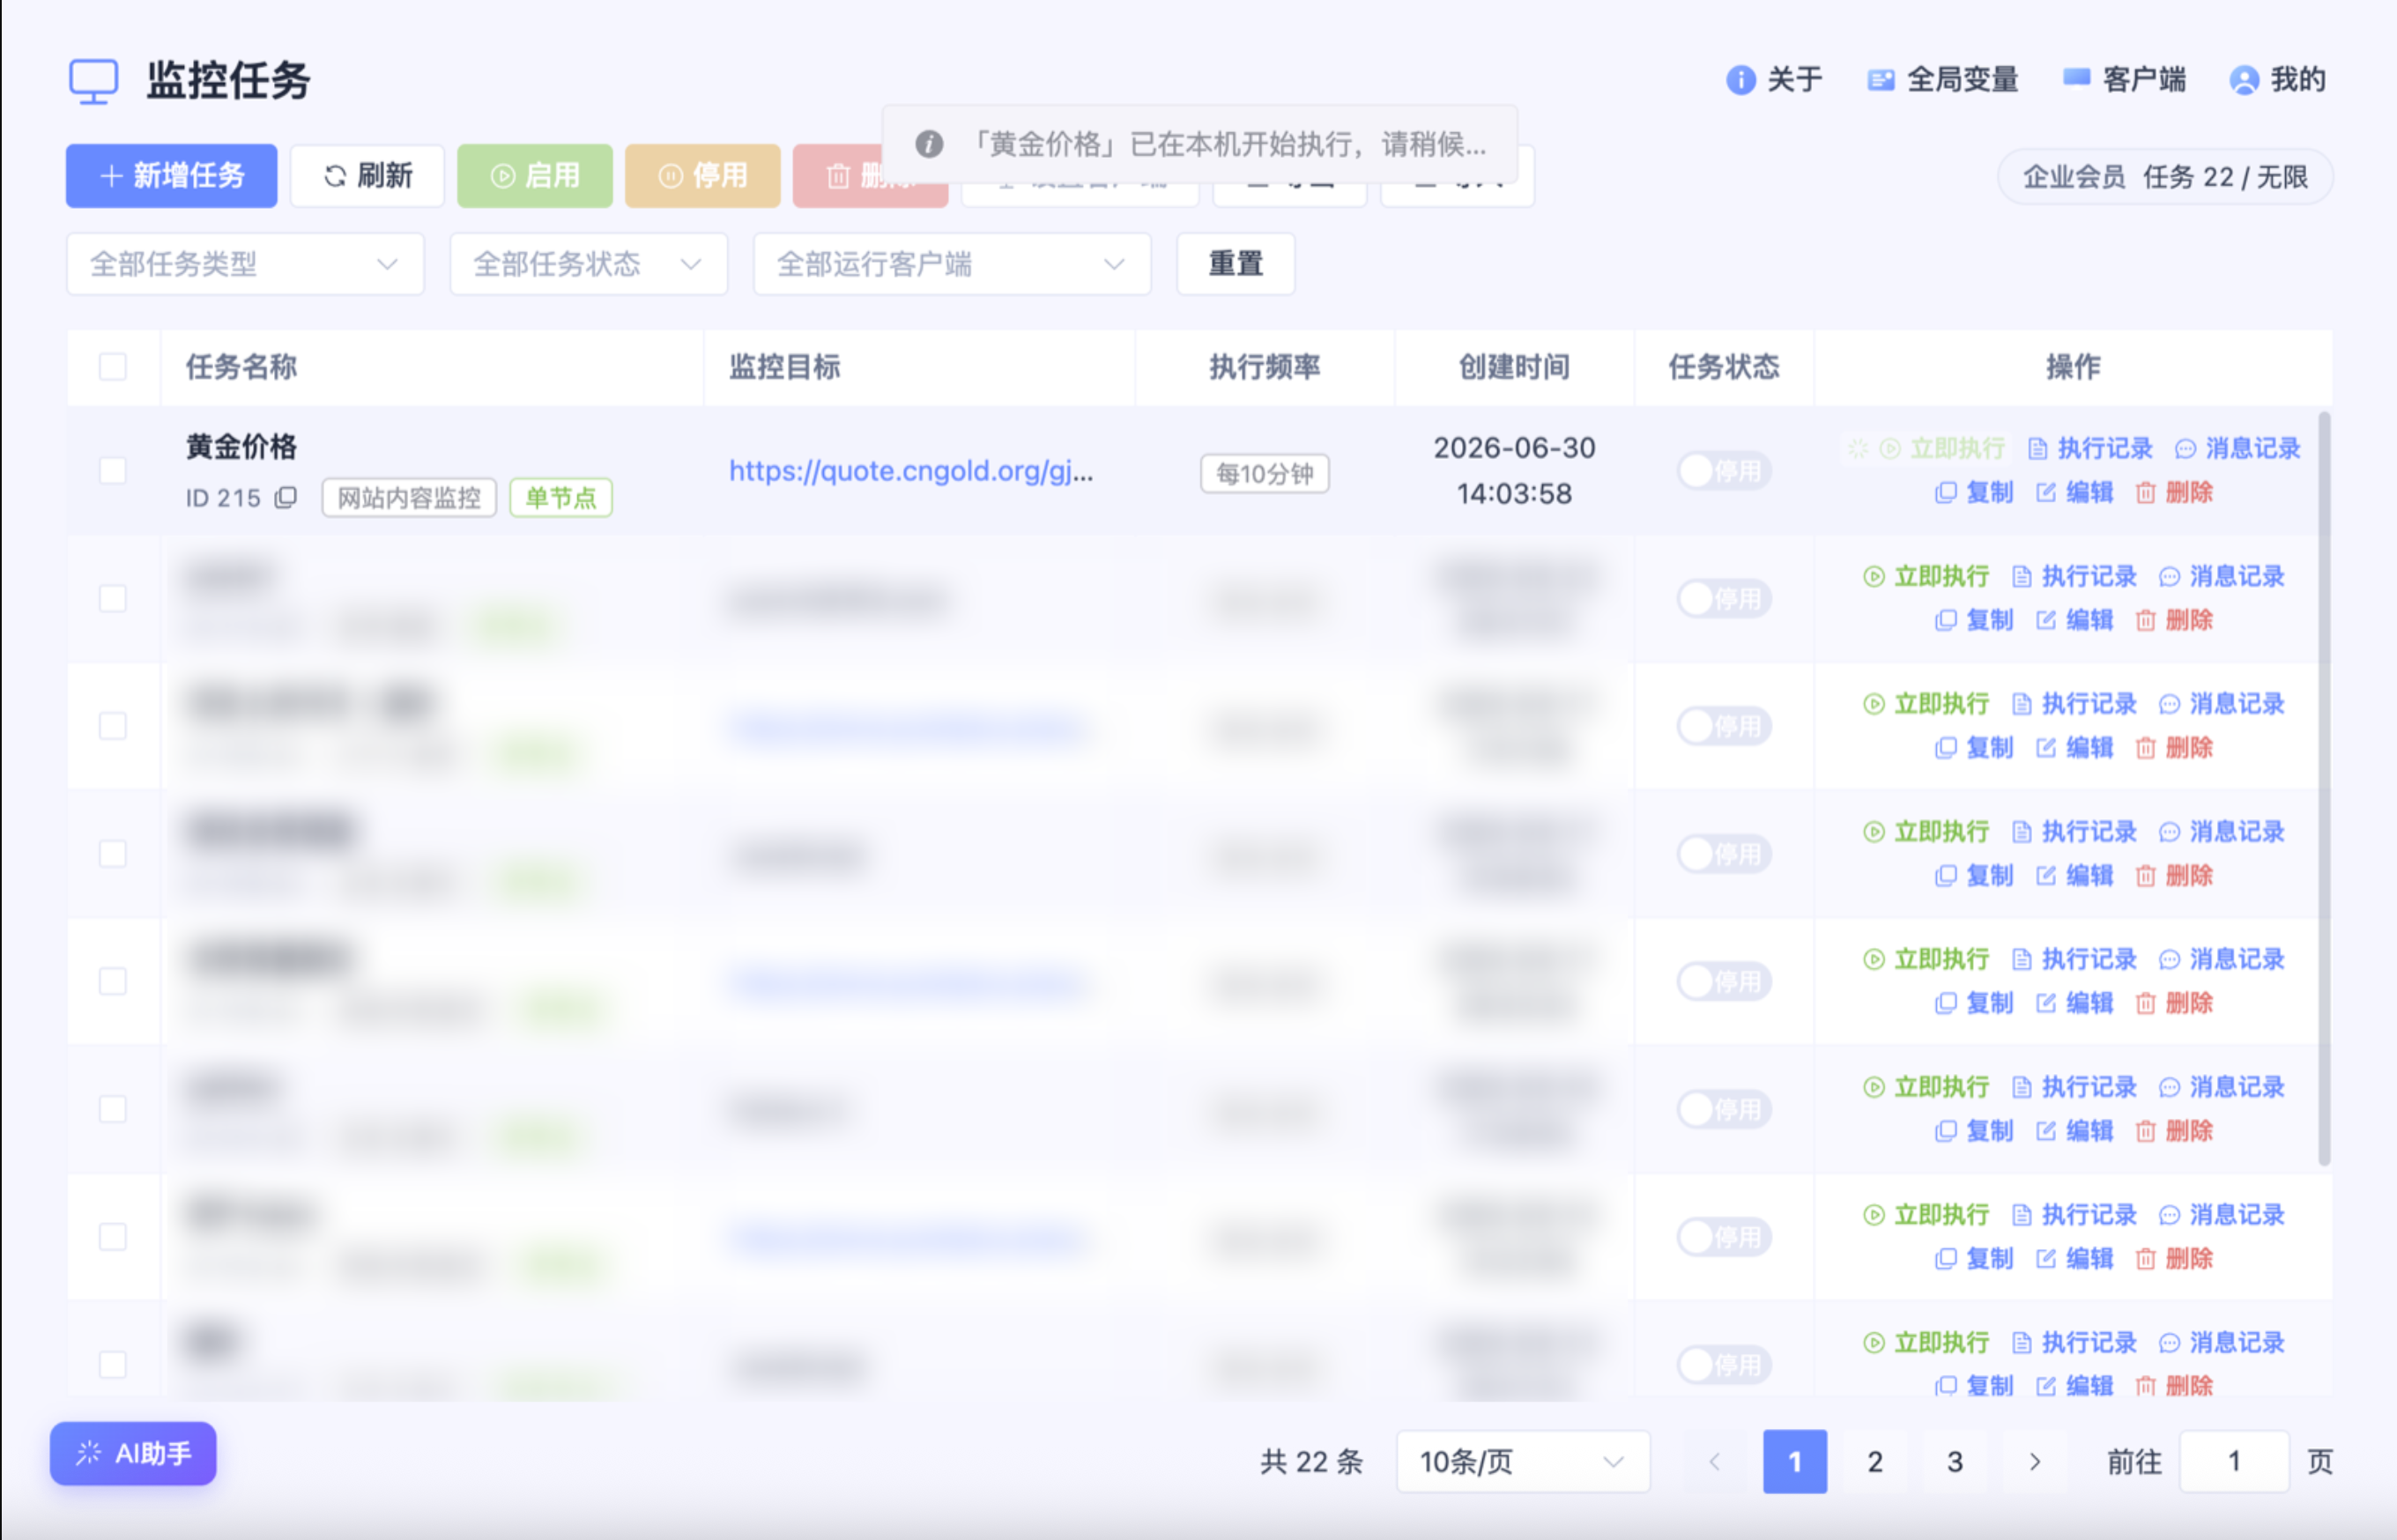
Task: Open the 客户端 icon in header
Action: point(2076,79)
